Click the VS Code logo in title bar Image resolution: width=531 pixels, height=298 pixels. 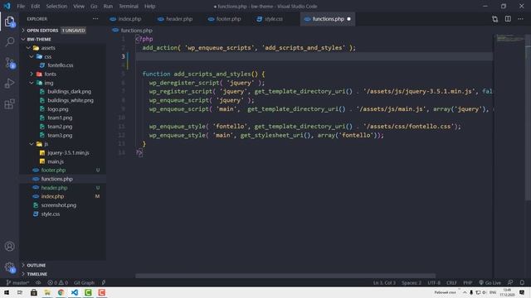click(x=7, y=6)
